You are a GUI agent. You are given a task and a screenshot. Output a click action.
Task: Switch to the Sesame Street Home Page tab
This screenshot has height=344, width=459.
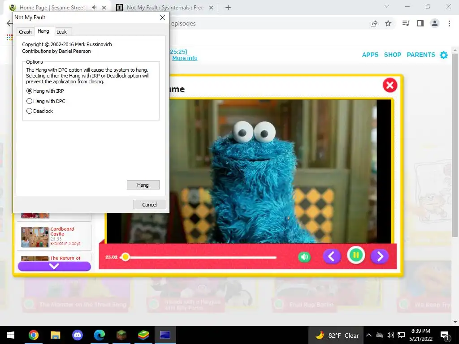(x=52, y=8)
